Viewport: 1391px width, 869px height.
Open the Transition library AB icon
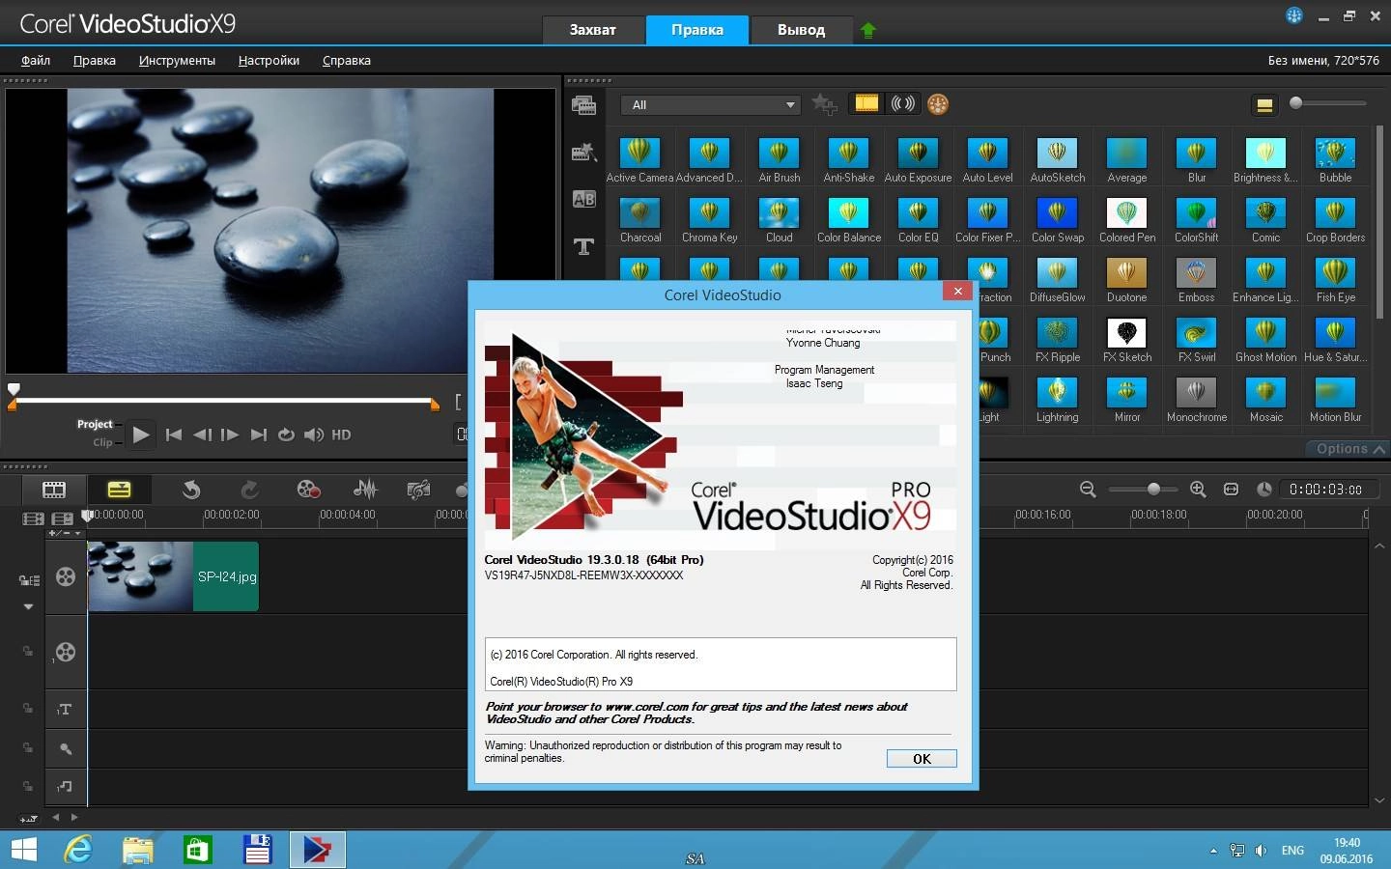pos(583,199)
